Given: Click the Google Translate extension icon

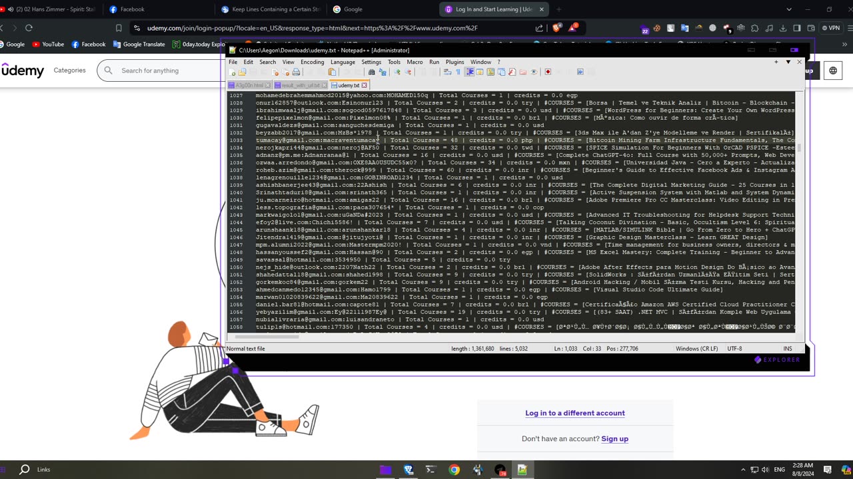Looking at the screenshot, I should pos(685,28).
